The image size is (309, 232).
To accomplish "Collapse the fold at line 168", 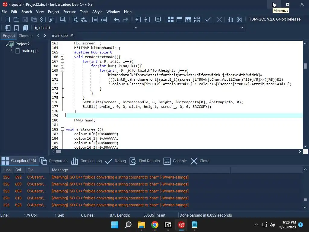I will pos(62,66).
